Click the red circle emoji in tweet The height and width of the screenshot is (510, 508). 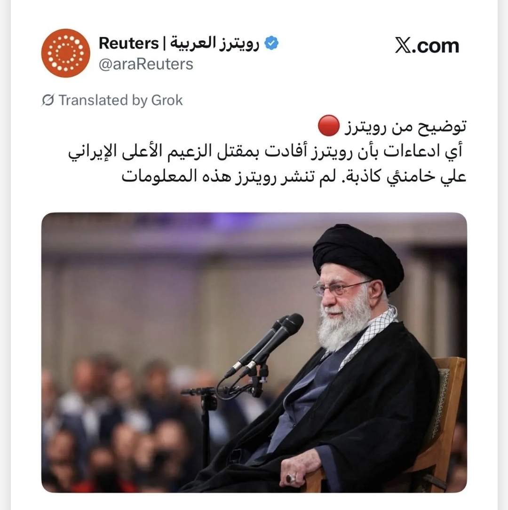coord(329,126)
